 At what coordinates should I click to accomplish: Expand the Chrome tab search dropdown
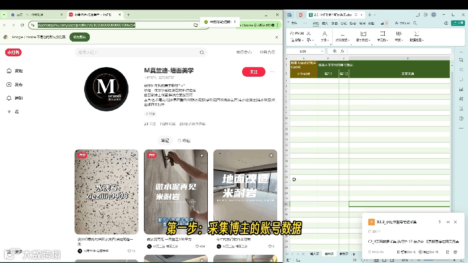[x=4, y=14]
